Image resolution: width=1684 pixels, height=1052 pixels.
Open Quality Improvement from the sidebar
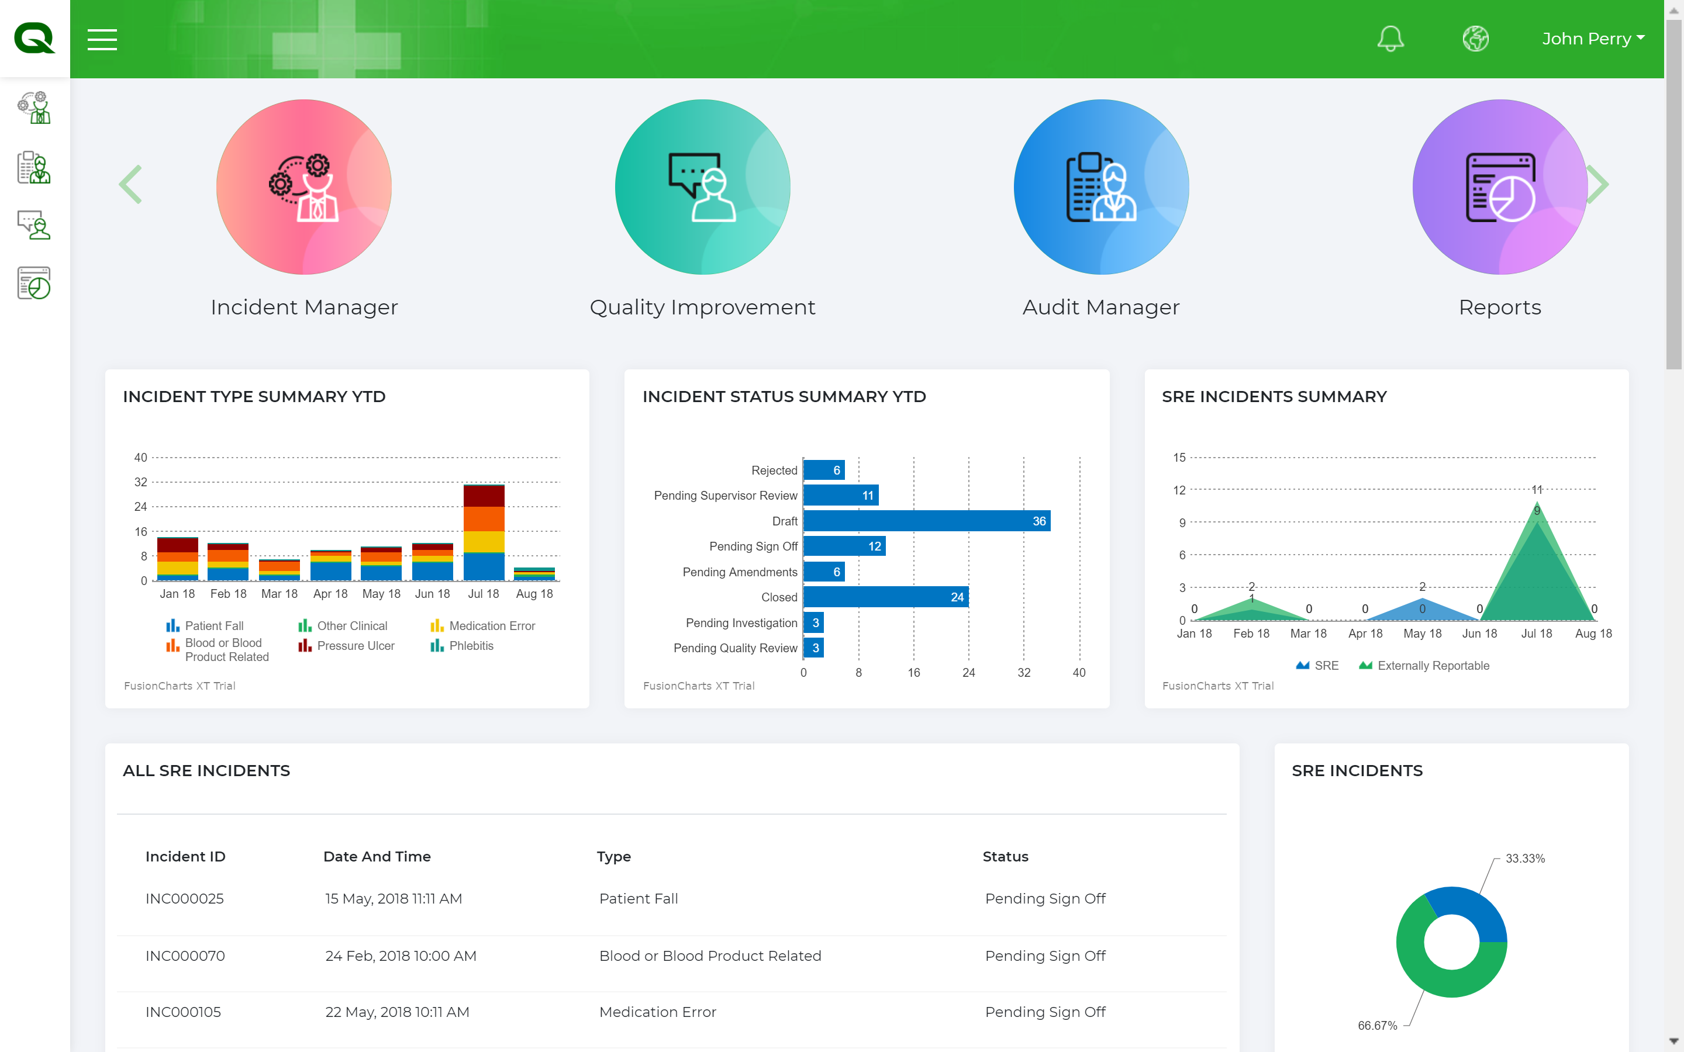point(34,226)
